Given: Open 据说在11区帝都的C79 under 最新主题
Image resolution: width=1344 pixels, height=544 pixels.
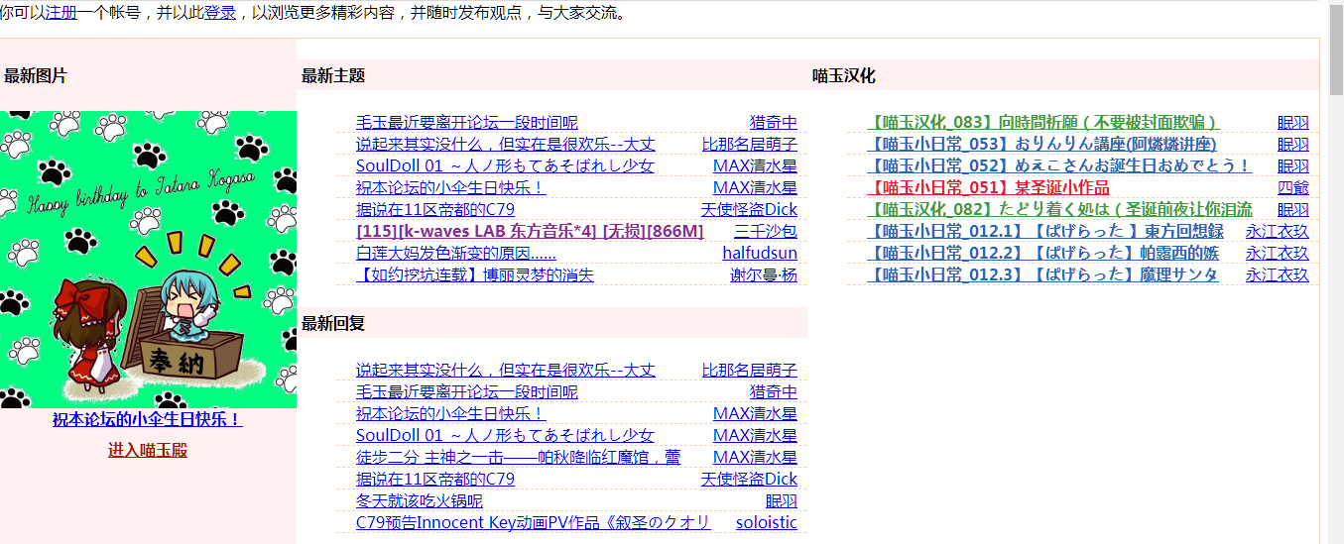Looking at the screenshot, I should pyautogui.click(x=435, y=210).
